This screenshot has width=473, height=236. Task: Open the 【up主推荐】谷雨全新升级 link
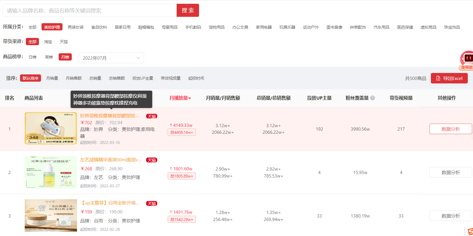[x=110, y=203]
